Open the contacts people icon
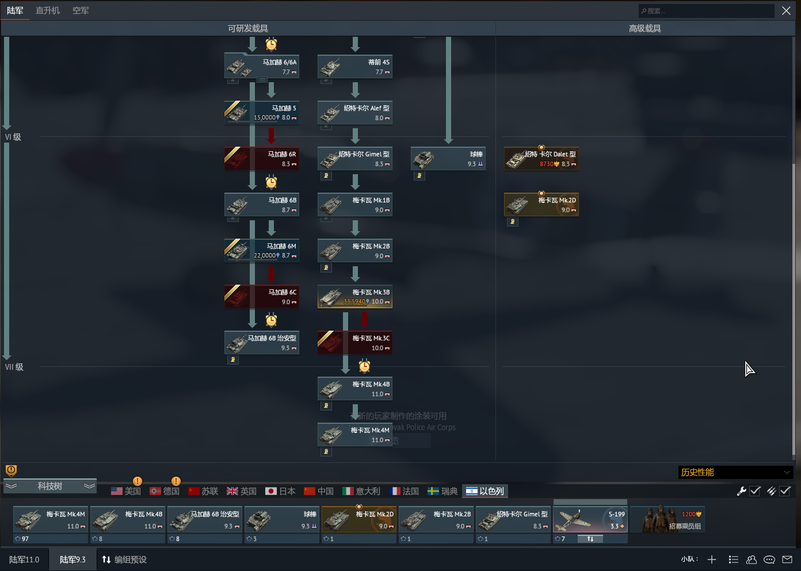Viewport: 801px width, 571px height. (x=752, y=559)
